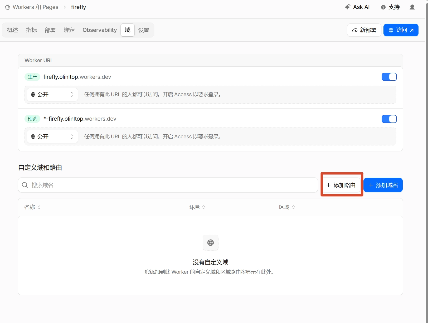Click the *-firefly.olinltop.workers.dev URL text
428x323 pixels.
[x=80, y=119]
